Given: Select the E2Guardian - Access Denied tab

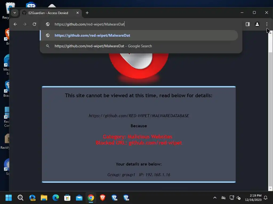Looking at the screenshot, I should [x=48, y=13].
